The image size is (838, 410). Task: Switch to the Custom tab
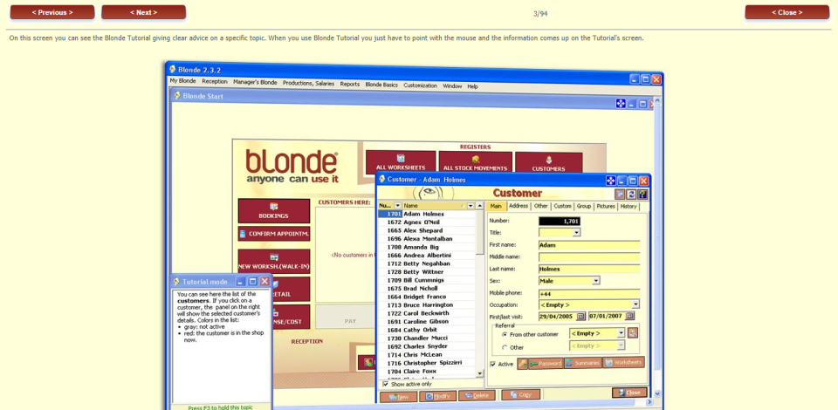click(x=562, y=206)
